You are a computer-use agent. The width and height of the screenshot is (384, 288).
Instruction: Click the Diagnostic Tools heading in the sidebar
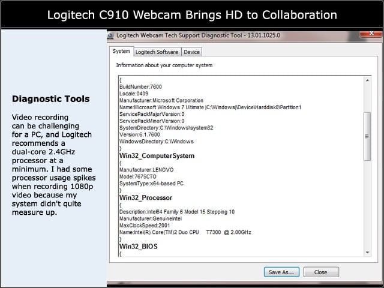tap(51, 99)
